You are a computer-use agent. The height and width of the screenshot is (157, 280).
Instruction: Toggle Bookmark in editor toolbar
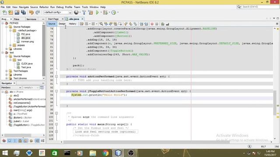coord(135,24)
